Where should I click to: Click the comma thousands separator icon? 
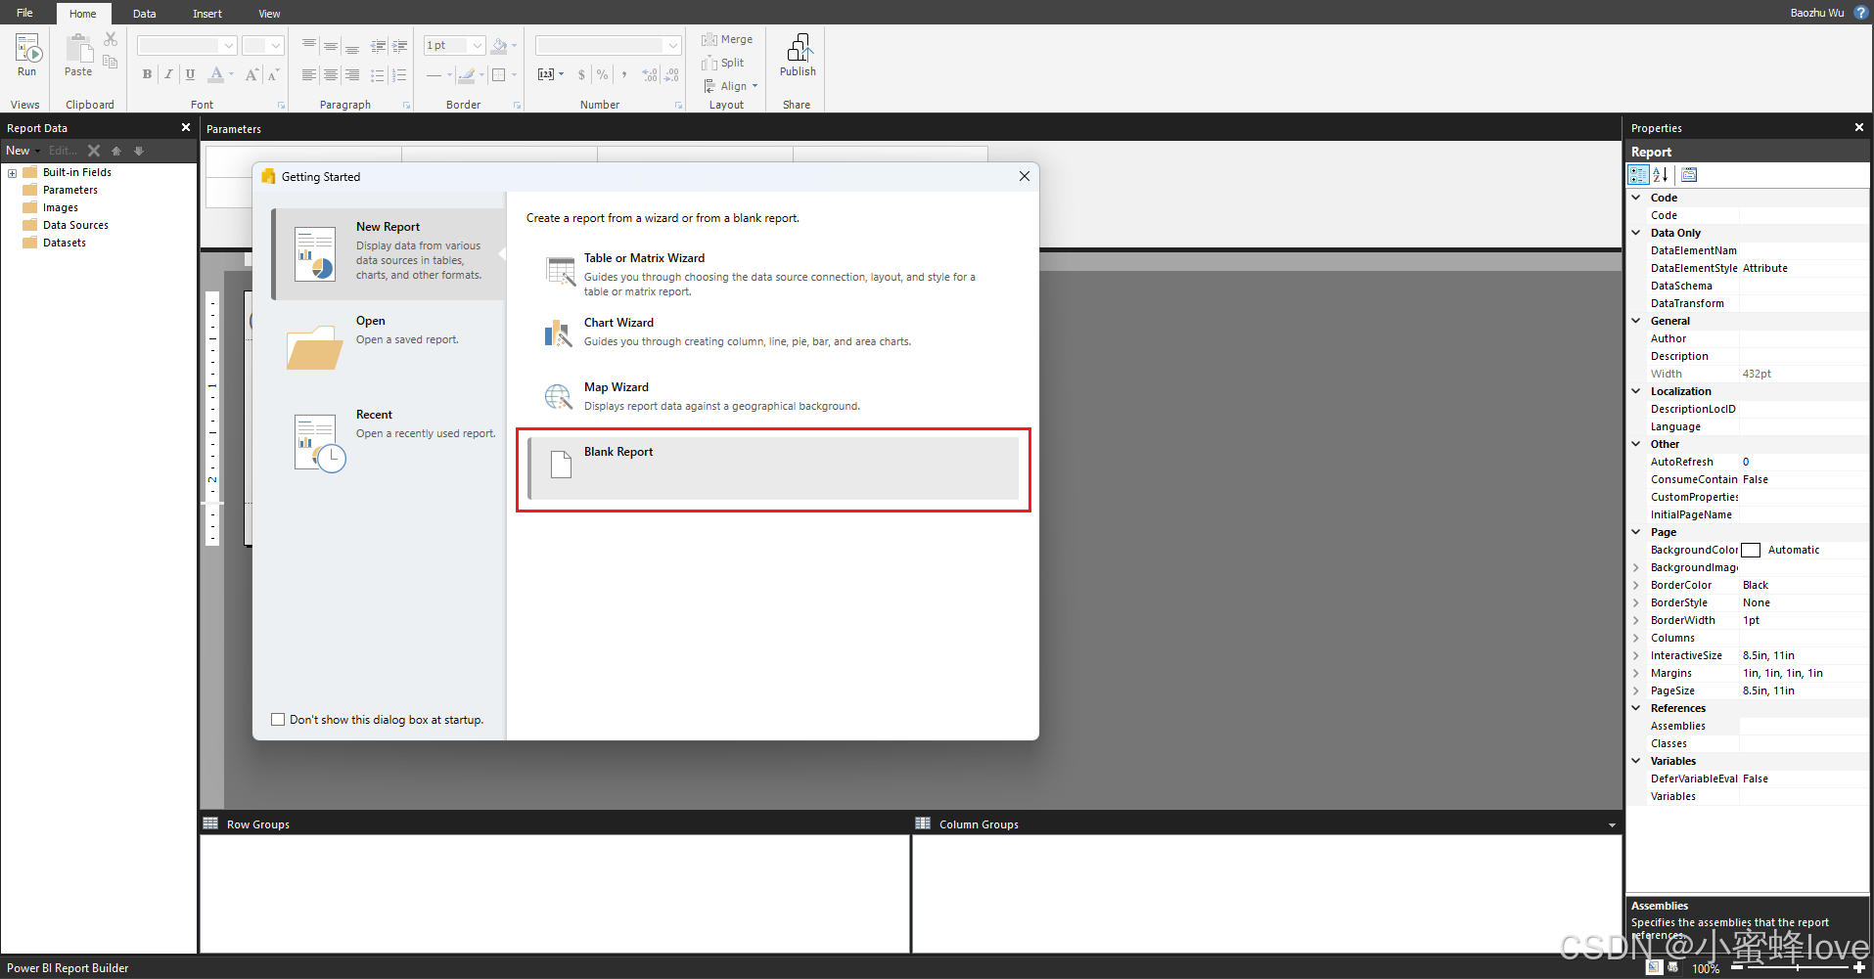(x=624, y=74)
